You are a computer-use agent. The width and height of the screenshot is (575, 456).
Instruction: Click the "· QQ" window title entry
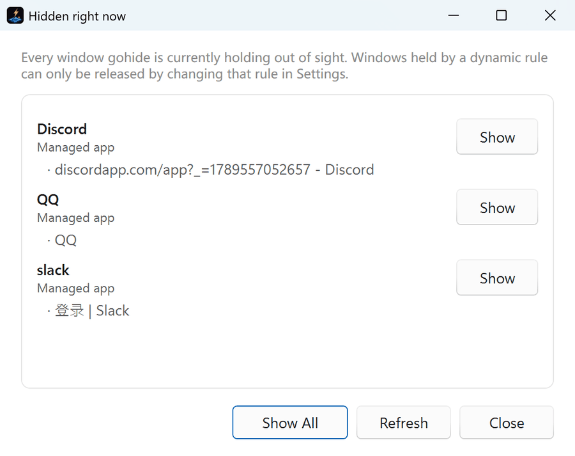pyautogui.click(x=61, y=240)
